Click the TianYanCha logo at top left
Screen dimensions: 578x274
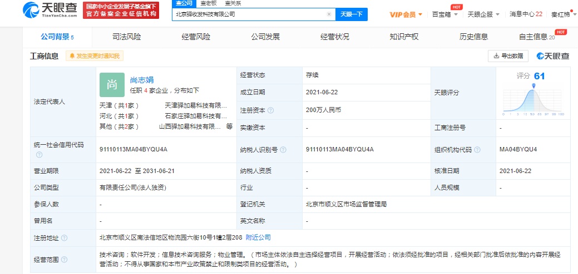point(50,10)
